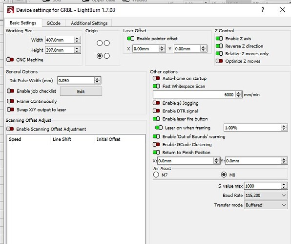
Task: Toggle Enable Z axis switch
Action: (x=219, y=39)
